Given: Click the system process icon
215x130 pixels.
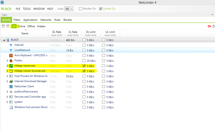Looking at the screenshot, I should tap(11, 102).
